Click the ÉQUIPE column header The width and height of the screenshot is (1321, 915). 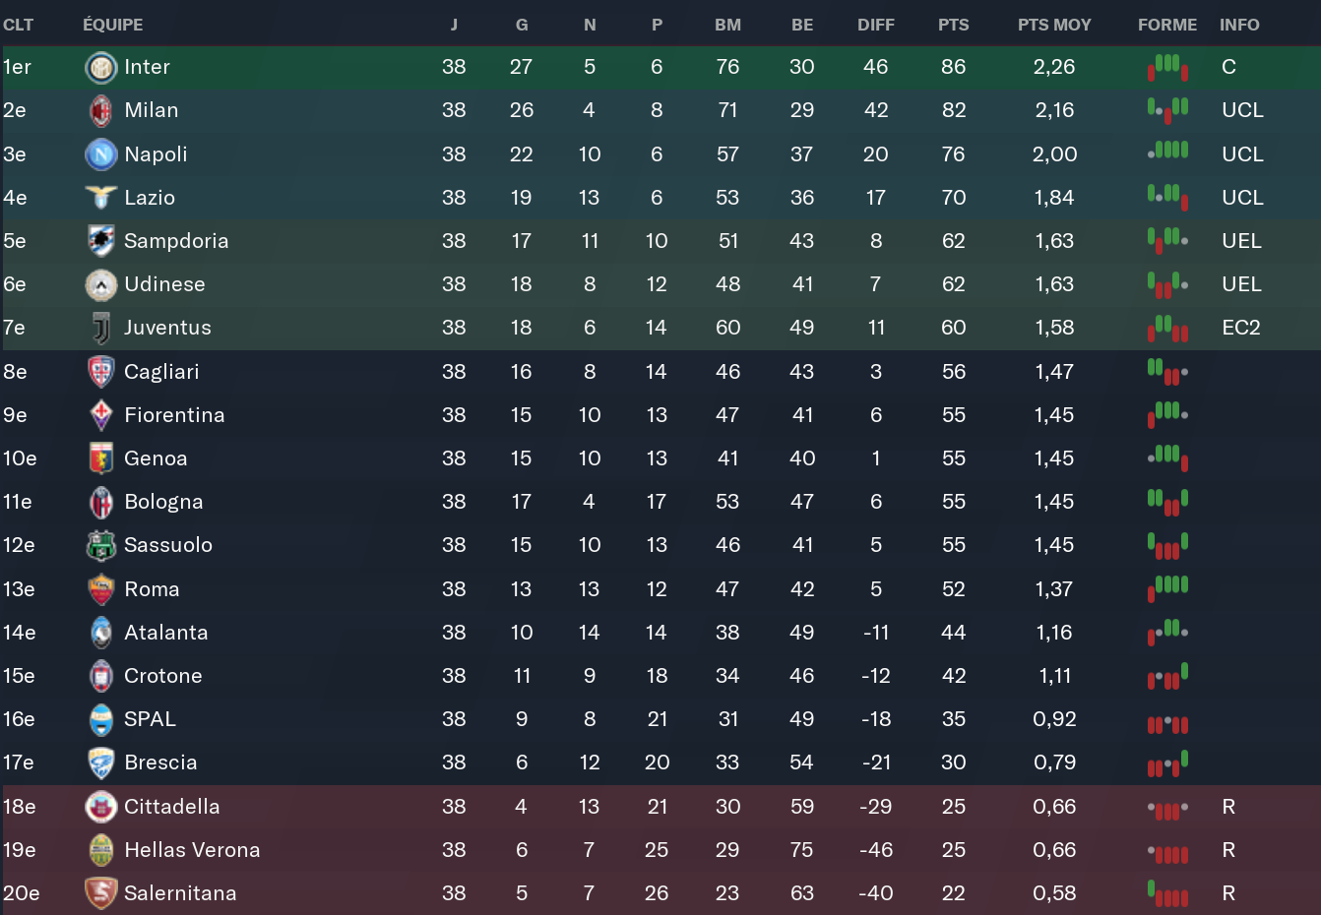(x=112, y=25)
